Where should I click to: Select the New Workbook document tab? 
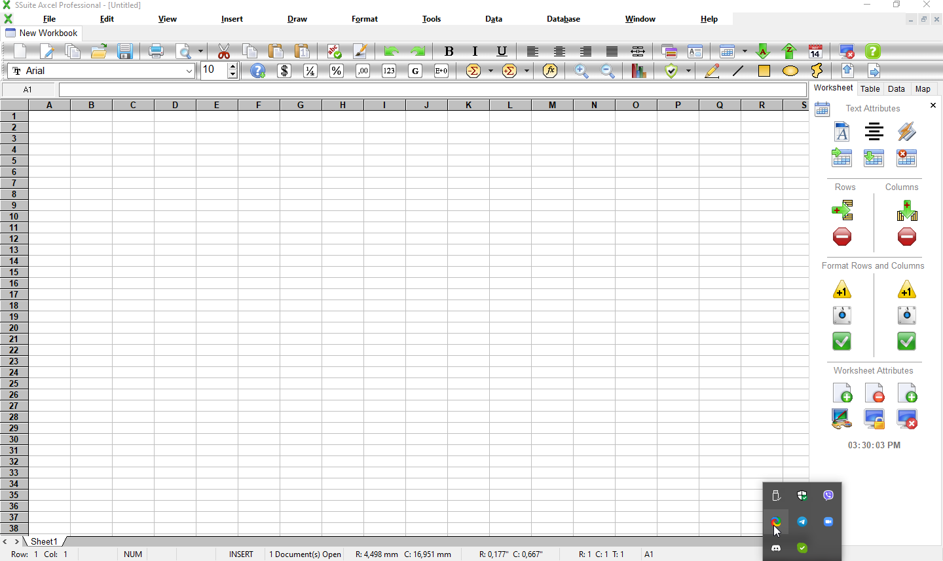coord(42,33)
